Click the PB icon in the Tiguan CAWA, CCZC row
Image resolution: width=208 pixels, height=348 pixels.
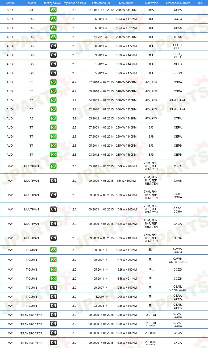(x=53, y=250)
